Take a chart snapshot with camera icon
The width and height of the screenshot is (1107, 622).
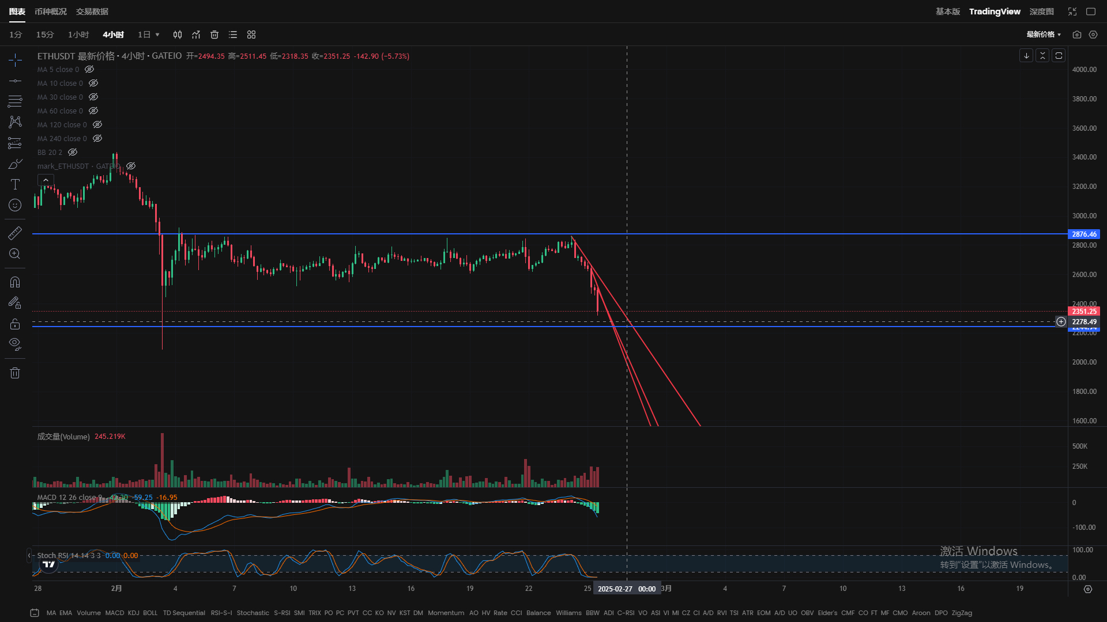coord(1076,35)
